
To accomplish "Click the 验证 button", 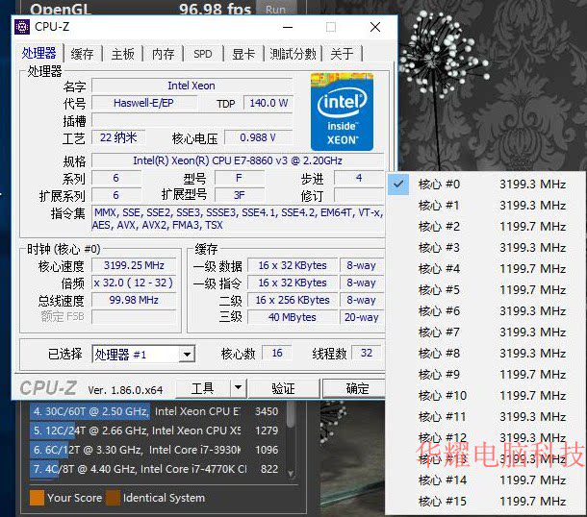I will click(x=283, y=389).
